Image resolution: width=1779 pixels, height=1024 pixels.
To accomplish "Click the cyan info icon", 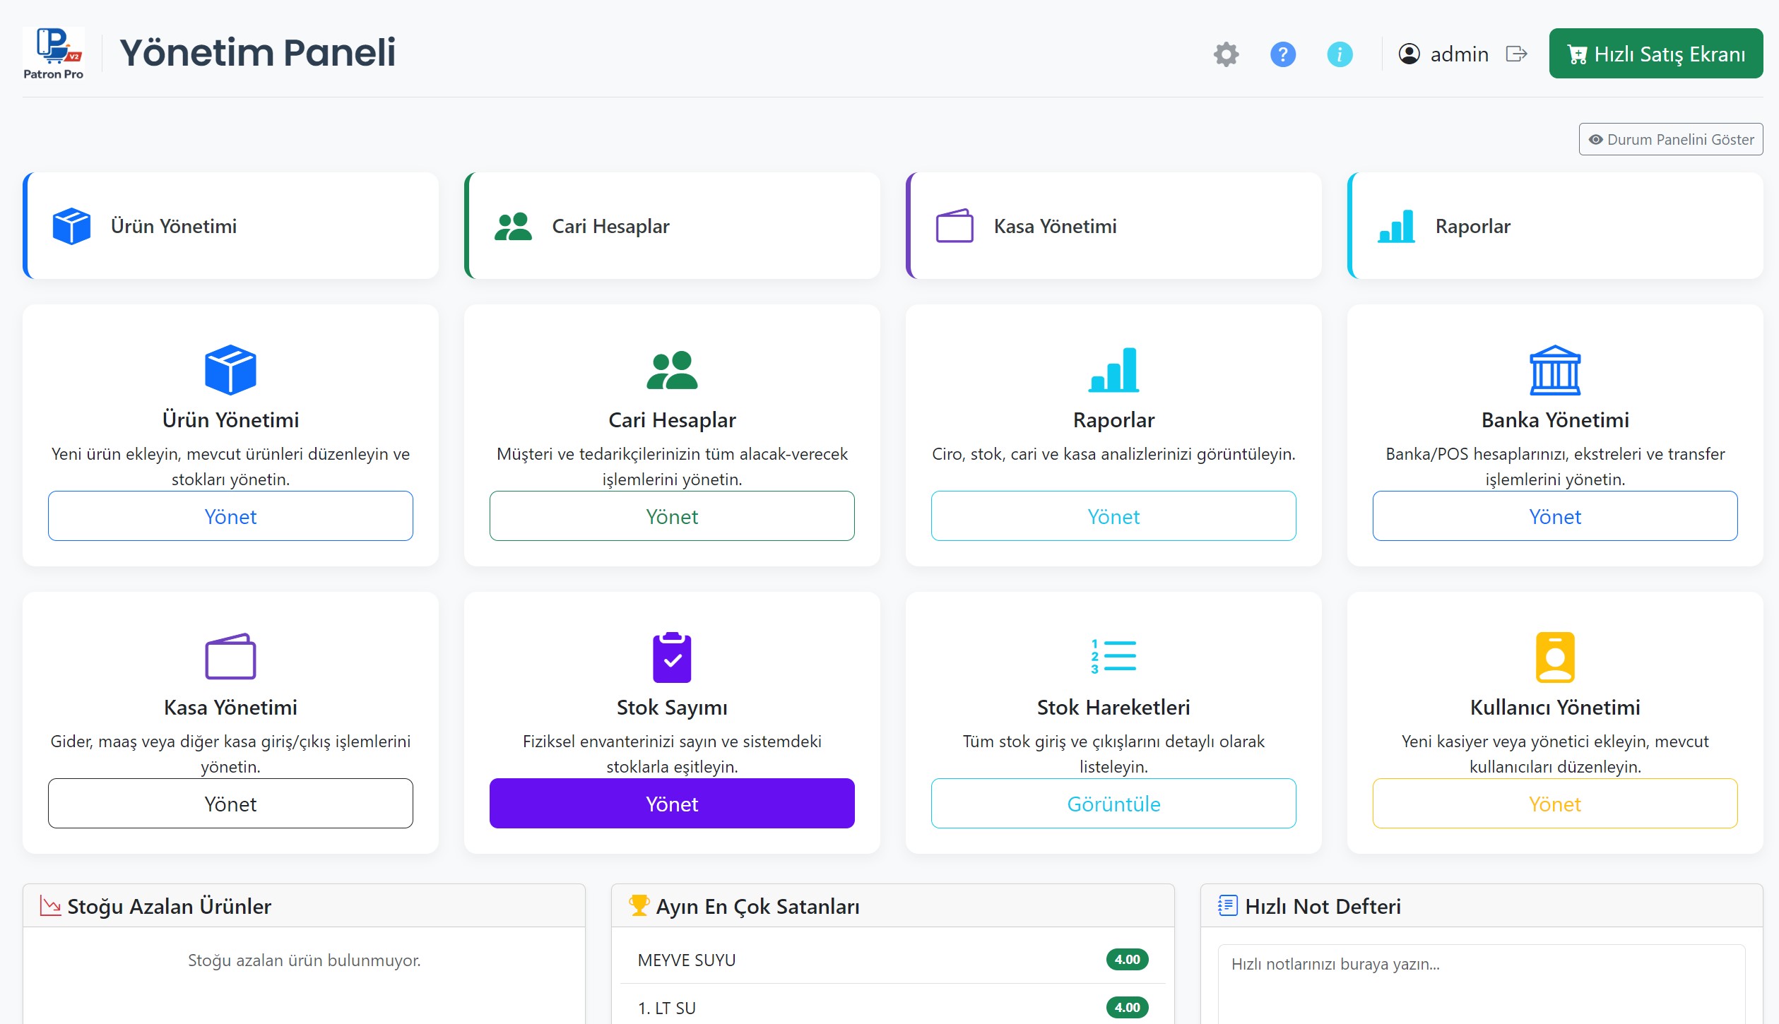I will [x=1339, y=54].
